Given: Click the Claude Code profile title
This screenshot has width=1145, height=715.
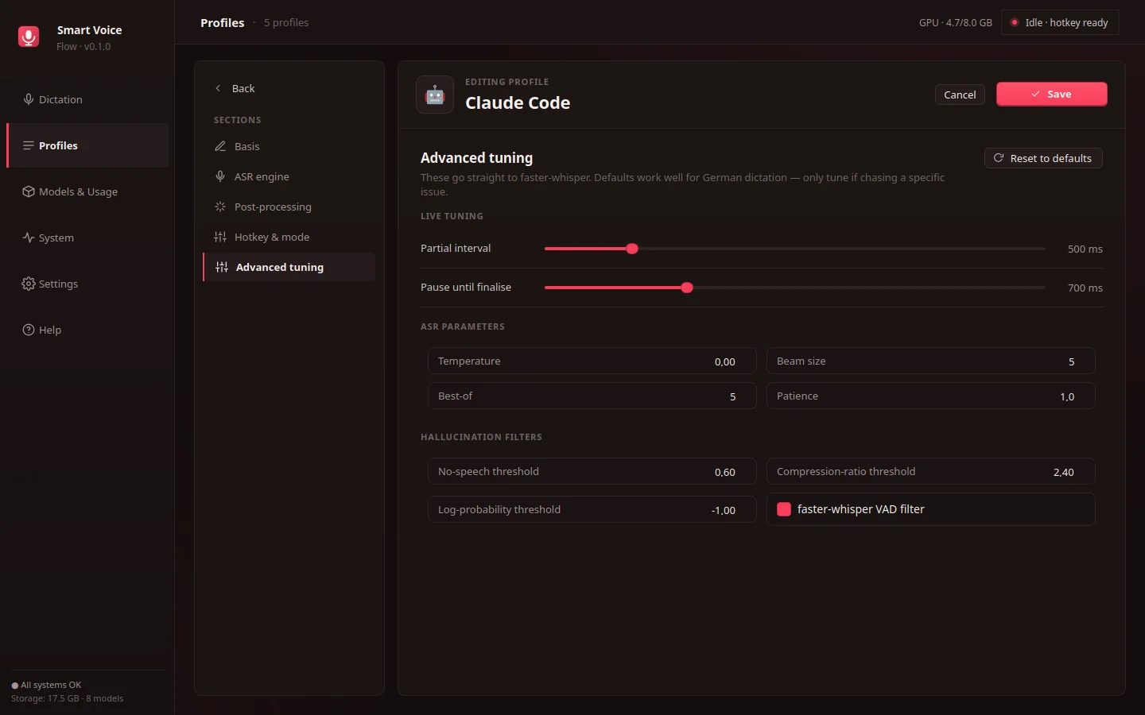Looking at the screenshot, I should [x=518, y=102].
